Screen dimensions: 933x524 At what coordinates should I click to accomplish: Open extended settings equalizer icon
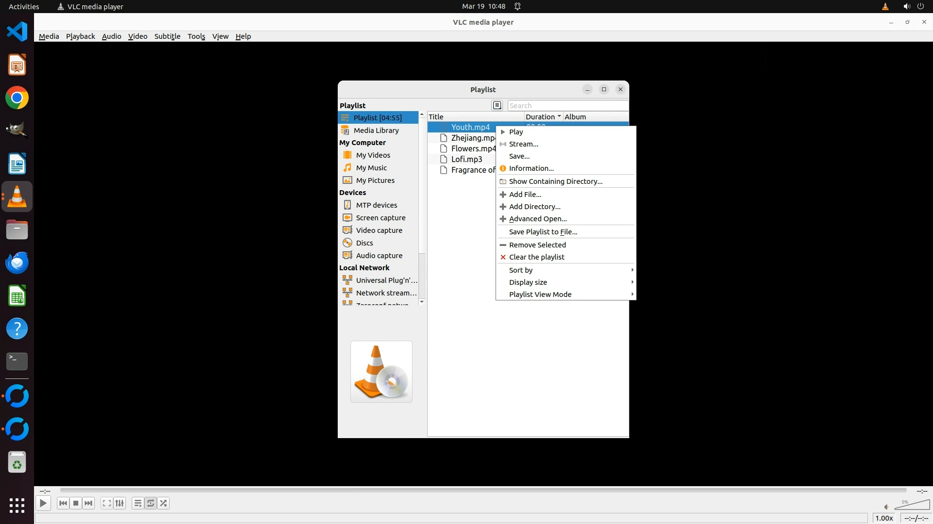120,503
